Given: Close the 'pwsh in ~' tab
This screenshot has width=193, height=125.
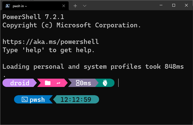Looking at the screenshot, I should (x=64, y=6).
